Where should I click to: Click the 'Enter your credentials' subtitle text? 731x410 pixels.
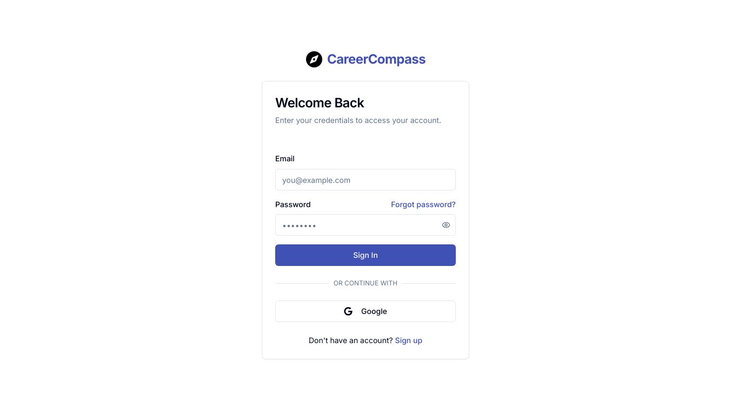(x=358, y=120)
